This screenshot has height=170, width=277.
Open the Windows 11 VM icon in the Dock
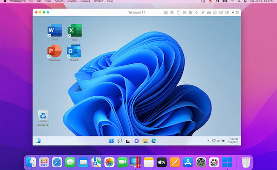[x=227, y=162]
